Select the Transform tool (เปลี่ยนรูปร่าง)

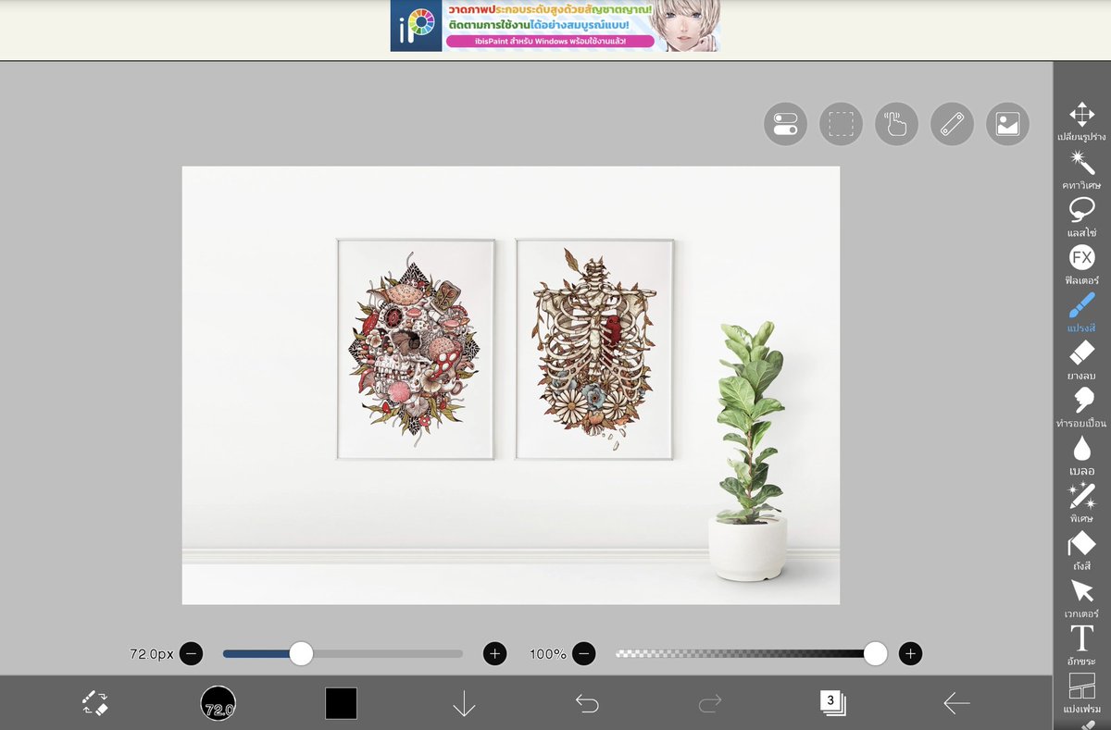point(1081,121)
